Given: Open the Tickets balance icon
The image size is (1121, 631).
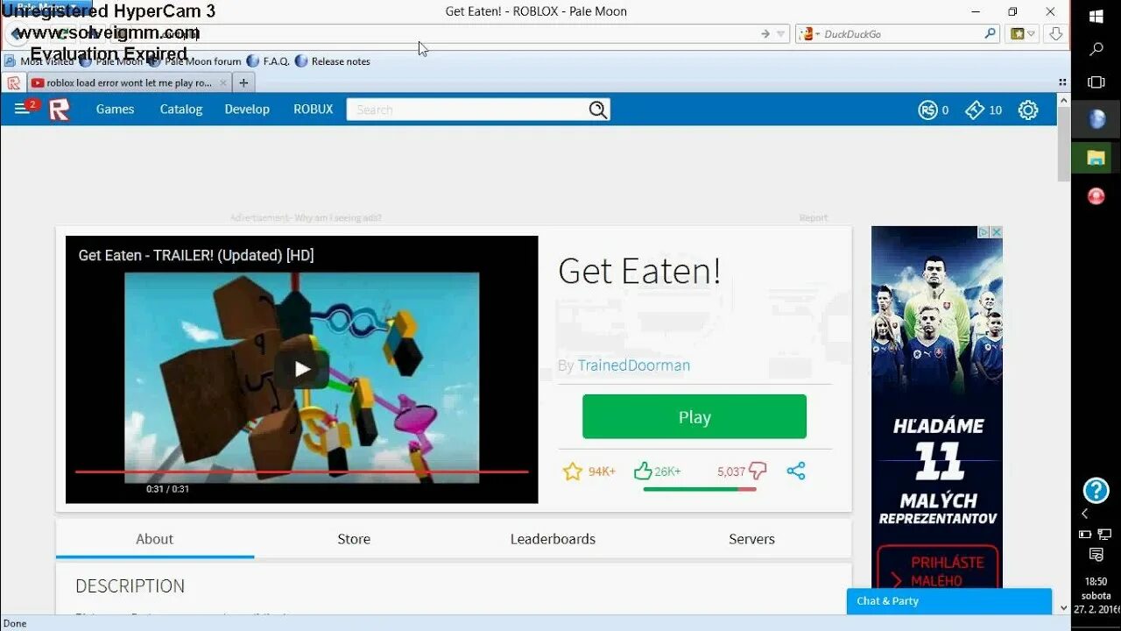Looking at the screenshot, I should (x=975, y=110).
